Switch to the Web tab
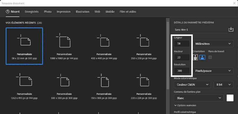This screenshot has width=238, height=114. [x=97, y=12]
